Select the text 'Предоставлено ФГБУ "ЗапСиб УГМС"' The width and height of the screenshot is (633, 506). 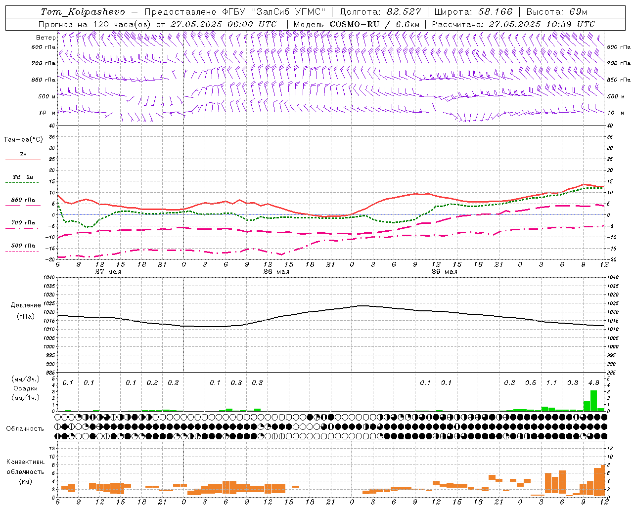[x=235, y=12]
